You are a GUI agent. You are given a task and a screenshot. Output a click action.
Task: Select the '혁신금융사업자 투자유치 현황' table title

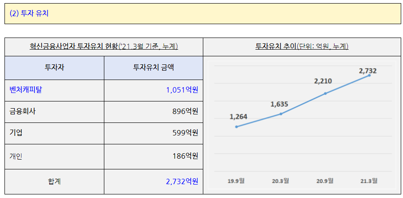(73, 46)
